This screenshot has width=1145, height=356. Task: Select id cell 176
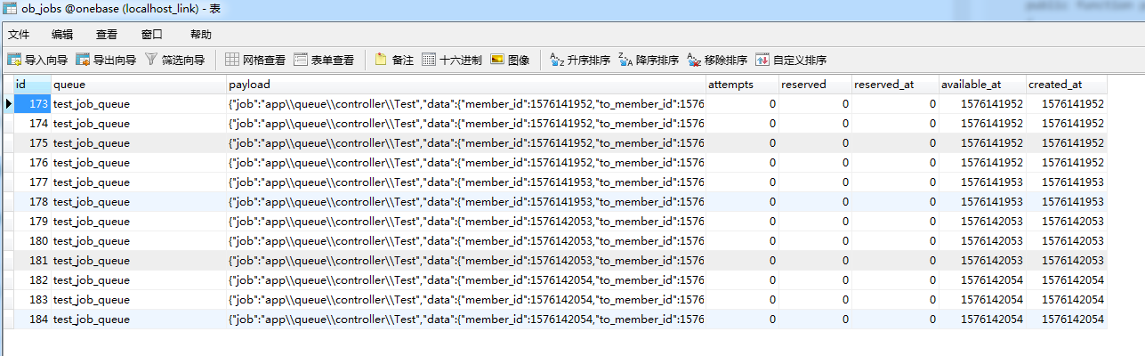pos(32,162)
